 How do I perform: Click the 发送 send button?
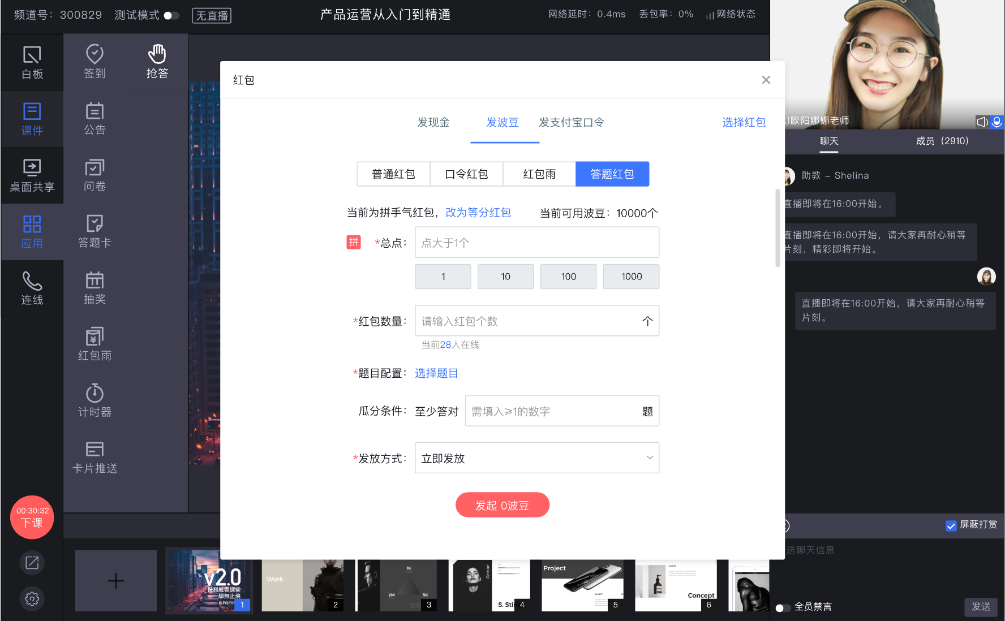[x=981, y=607]
